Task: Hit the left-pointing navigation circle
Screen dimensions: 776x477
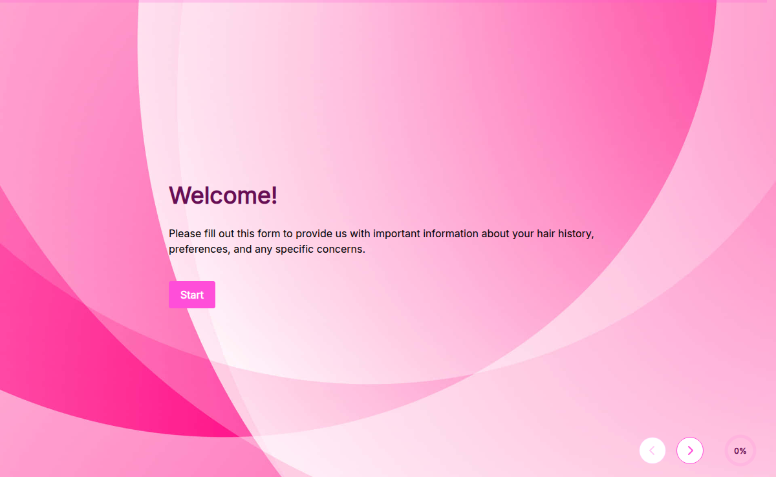Action: coord(652,450)
